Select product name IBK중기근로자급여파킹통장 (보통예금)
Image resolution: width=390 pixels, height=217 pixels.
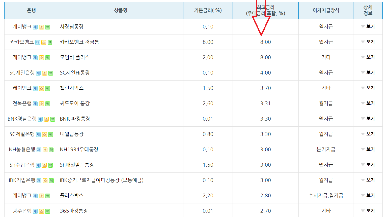point(102,180)
